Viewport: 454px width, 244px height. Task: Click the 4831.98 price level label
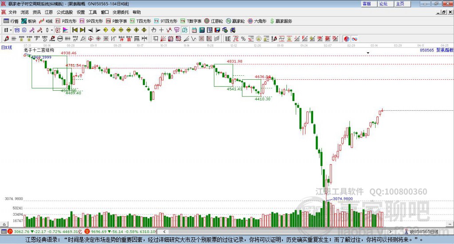click(235, 61)
